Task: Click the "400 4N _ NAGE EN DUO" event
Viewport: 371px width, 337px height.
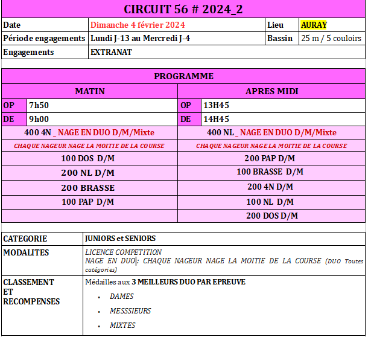Action: [x=89, y=133]
